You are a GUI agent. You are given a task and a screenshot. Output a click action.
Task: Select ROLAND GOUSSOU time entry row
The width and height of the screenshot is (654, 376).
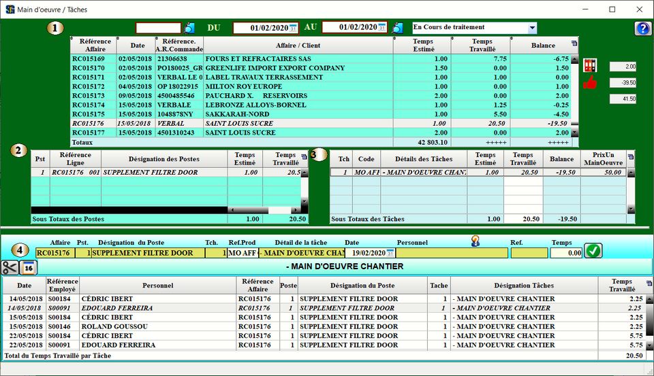point(324,326)
